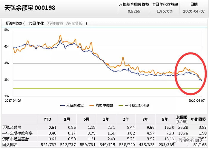Click the 货币市场型基金 3年 value 9.92
Viewport: 209px width, 149px height.
coord(150,139)
